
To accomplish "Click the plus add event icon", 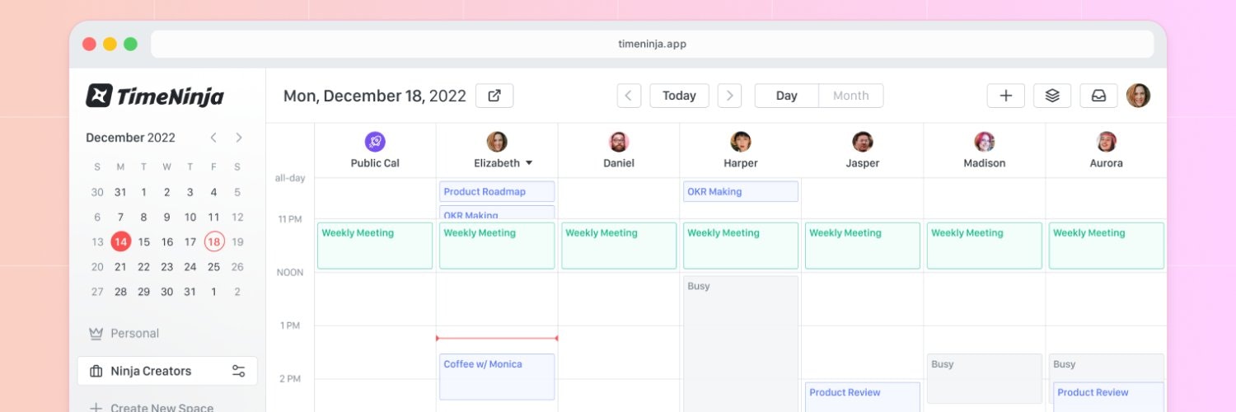I will coord(1005,96).
